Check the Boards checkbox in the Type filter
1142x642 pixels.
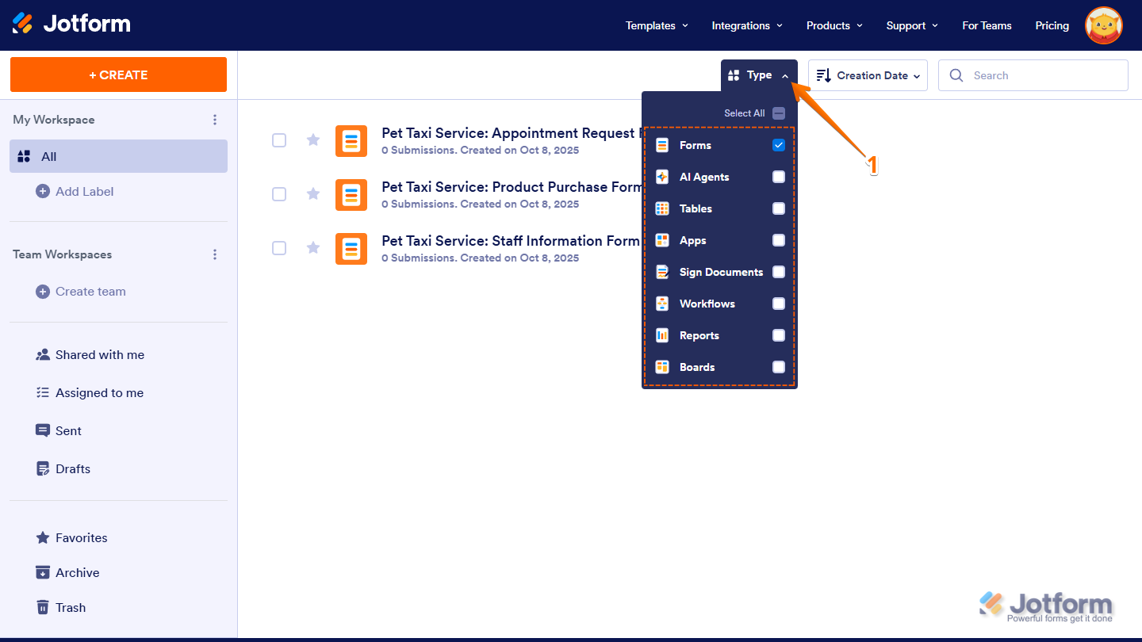(x=779, y=367)
